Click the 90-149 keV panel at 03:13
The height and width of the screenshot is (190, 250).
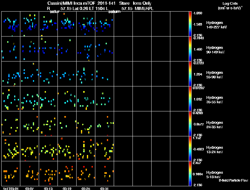pyautogui.click(x=48, y=49)
